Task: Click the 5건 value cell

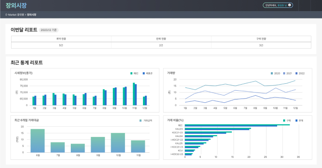Action: [x=61, y=45]
